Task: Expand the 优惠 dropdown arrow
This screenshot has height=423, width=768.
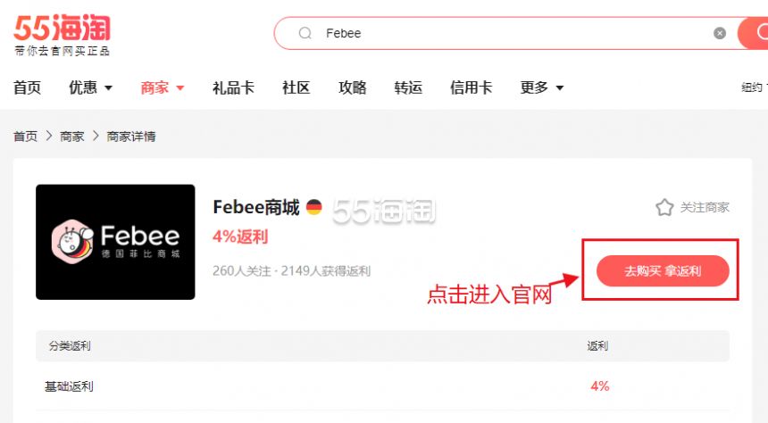Action: (109, 88)
